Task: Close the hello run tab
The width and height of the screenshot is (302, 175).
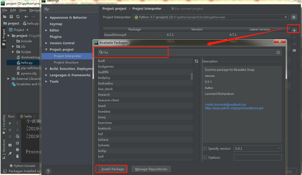Action: 35,116
